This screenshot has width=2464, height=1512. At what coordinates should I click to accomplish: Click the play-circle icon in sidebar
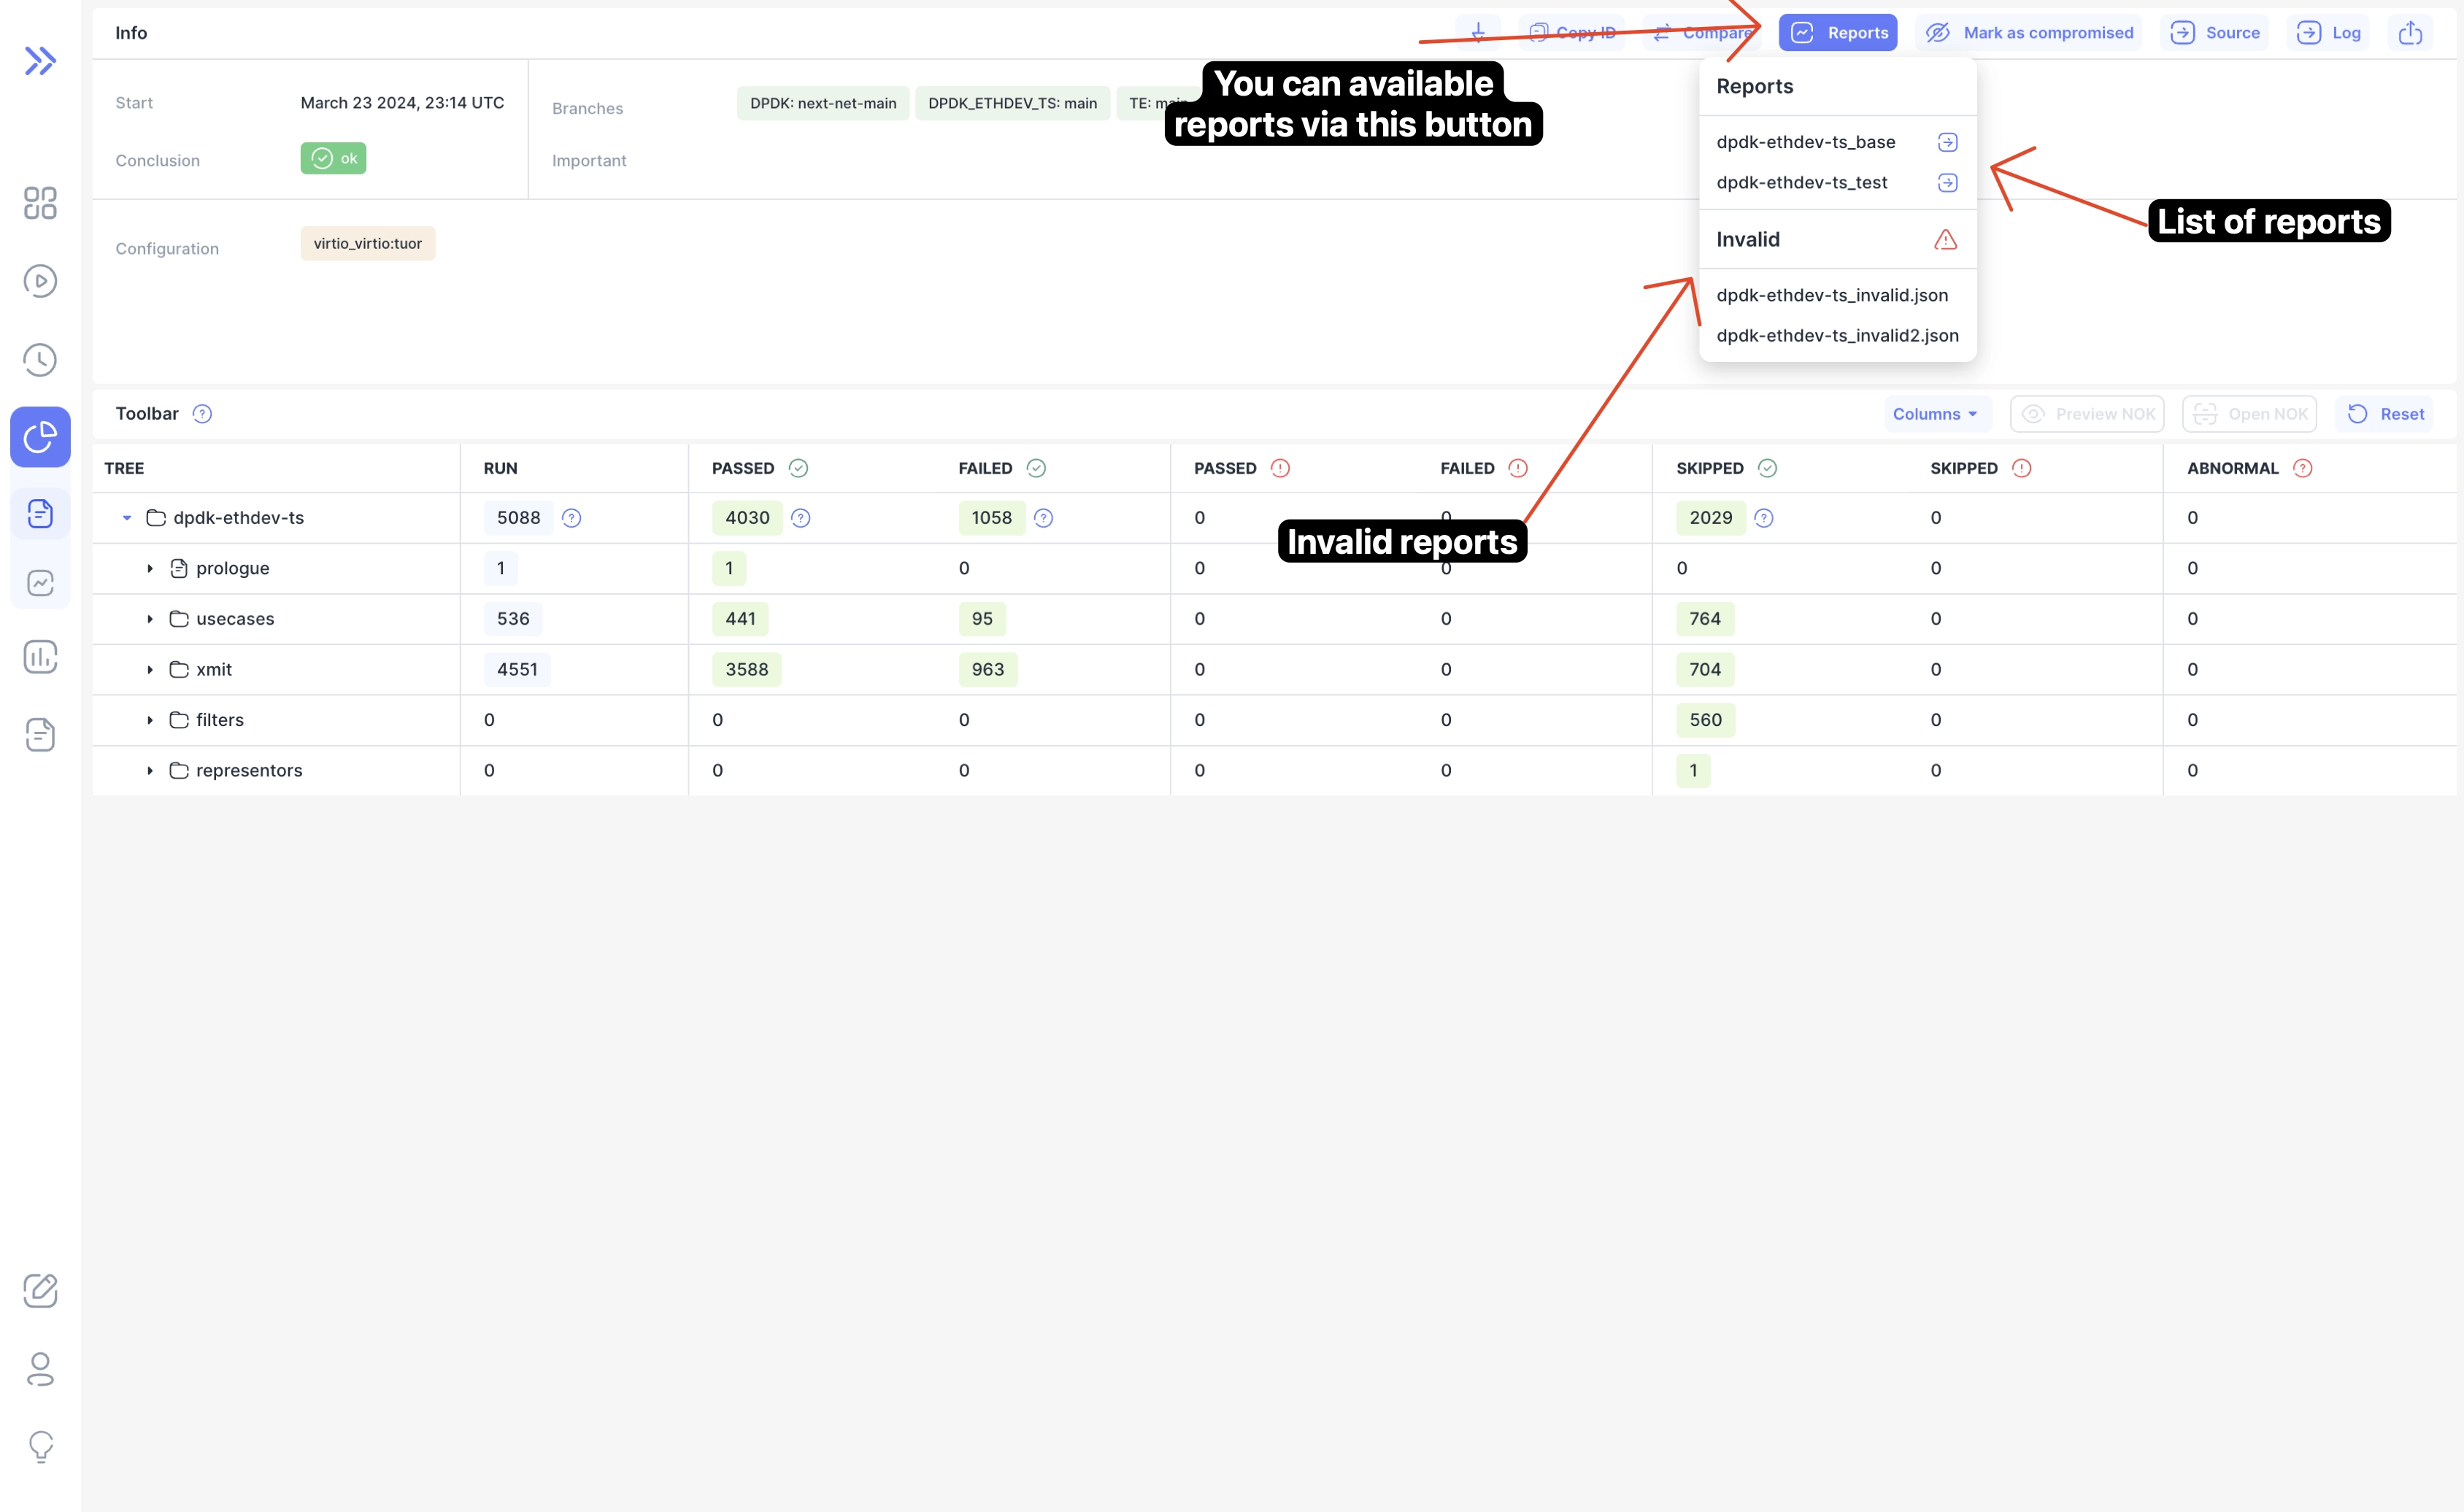pos(40,281)
